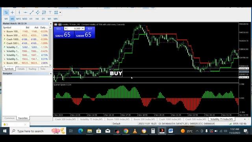
Task: Select the cursor arrow tool
Action: 6,12
